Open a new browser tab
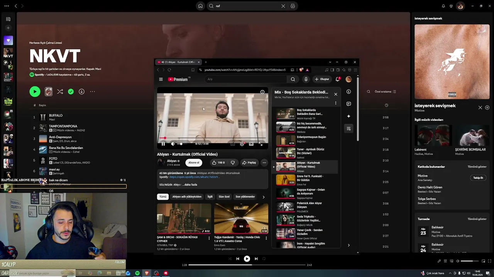Image resolution: width=494 pixels, height=277 pixels. click(206, 62)
